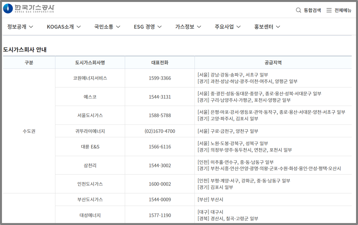Select company name 삼천리
The image size is (358, 225).
pos(90,165)
